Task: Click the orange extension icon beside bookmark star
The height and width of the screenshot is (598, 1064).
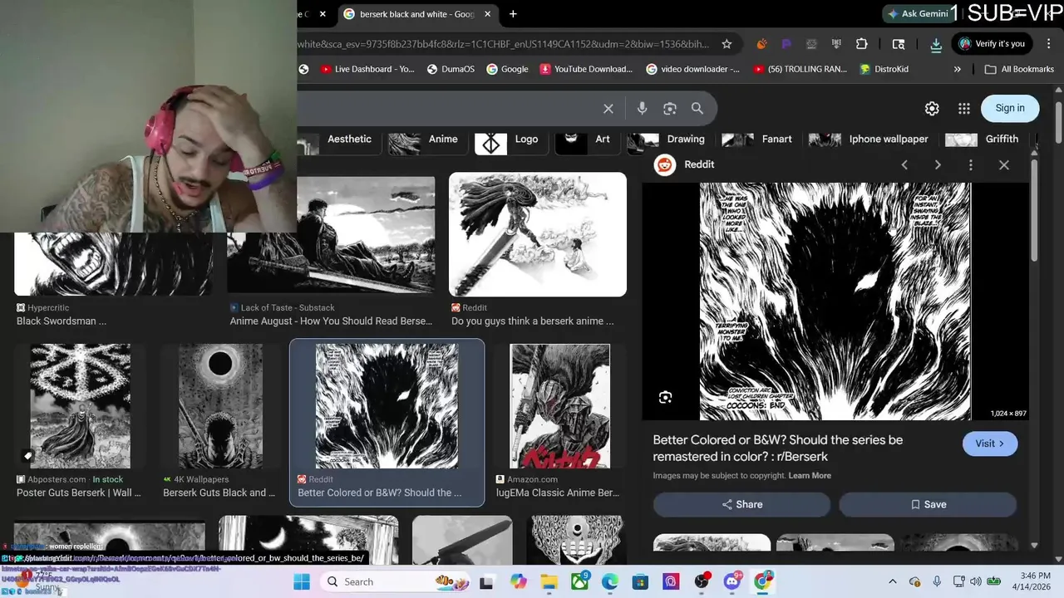Action: (761, 44)
